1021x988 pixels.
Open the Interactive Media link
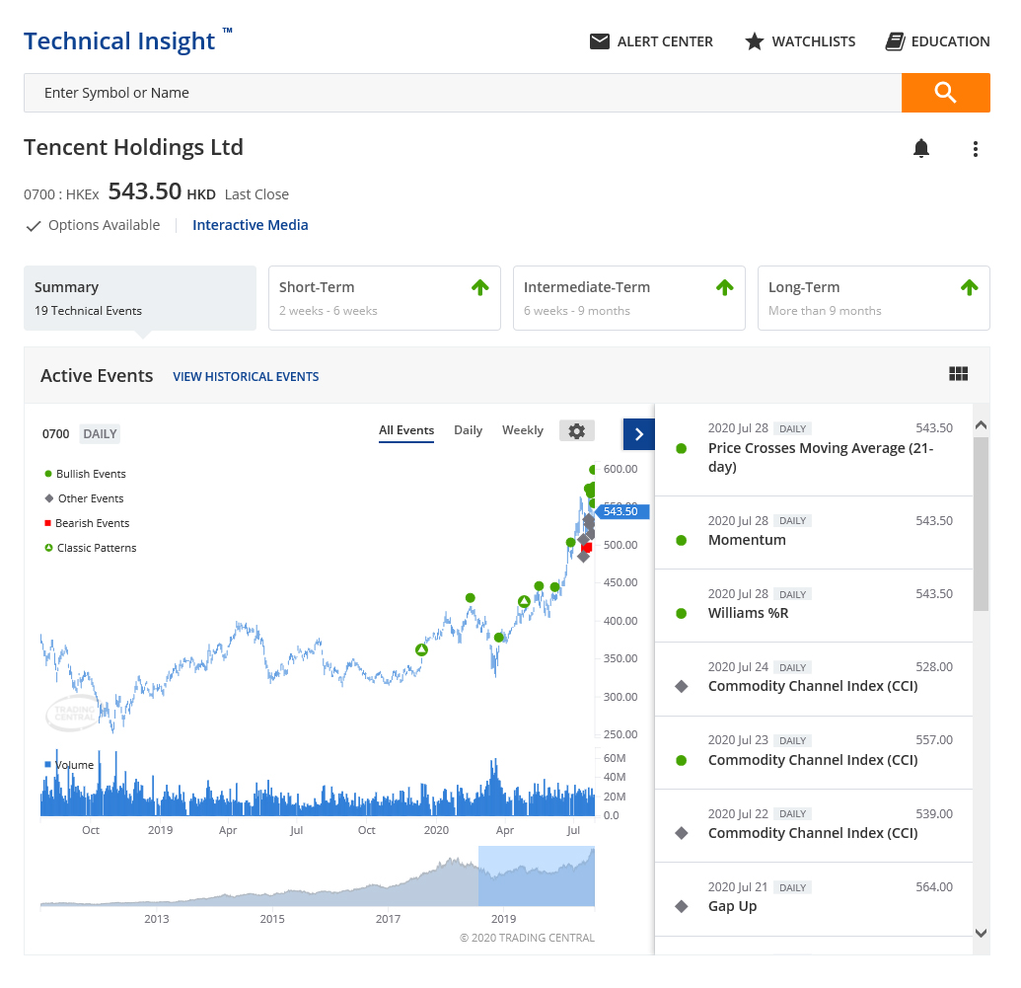(250, 225)
